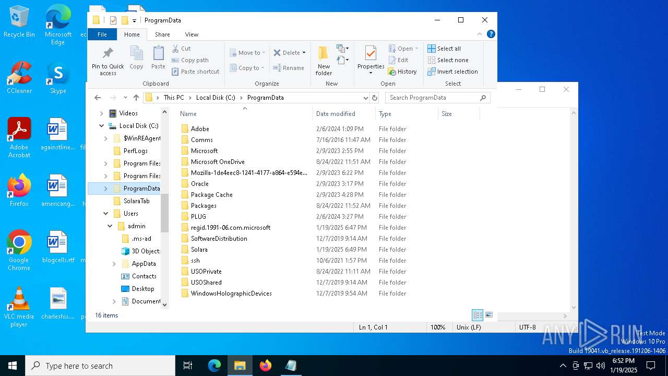
Task: Switch to the View ribbon tab
Action: [x=192, y=34]
